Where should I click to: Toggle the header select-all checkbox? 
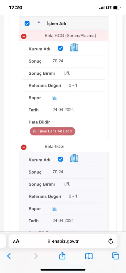(27, 23)
